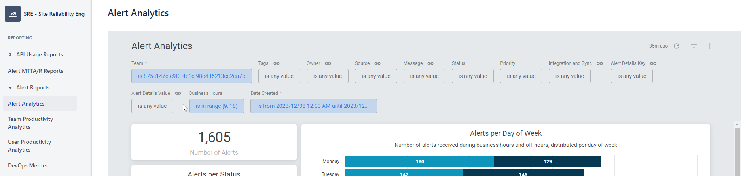This screenshot has width=745, height=176.
Task: Open Team Productivity Analytics
Action: pos(30,123)
